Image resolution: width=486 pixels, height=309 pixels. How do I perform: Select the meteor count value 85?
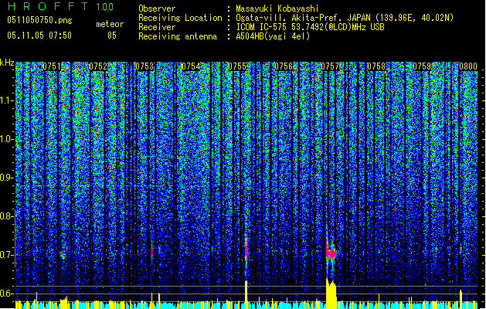[x=112, y=36]
